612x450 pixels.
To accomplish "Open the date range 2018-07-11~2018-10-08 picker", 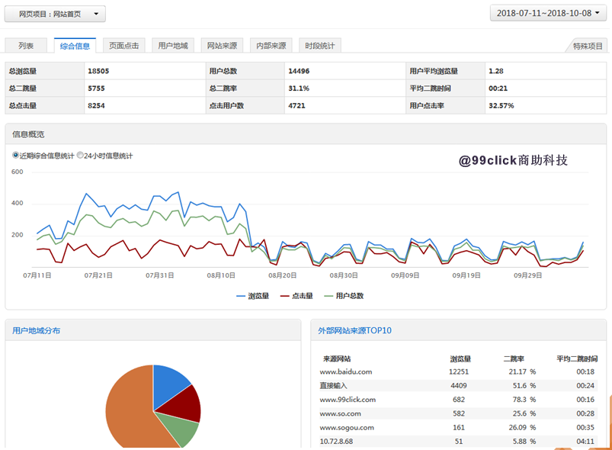I will click(548, 13).
